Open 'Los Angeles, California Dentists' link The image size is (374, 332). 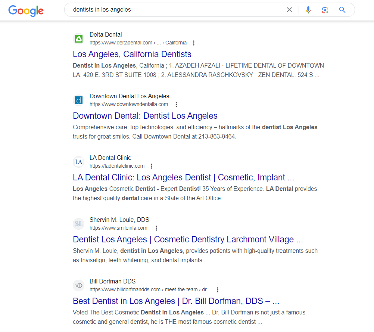pyautogui.click(x=132, y=54)
